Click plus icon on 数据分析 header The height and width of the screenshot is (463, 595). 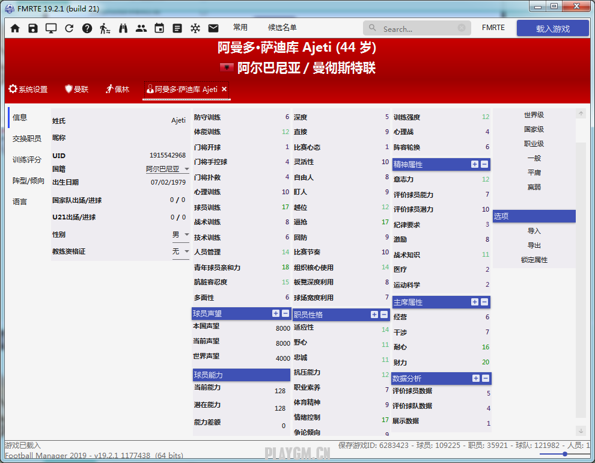click(x=476, y=378)
